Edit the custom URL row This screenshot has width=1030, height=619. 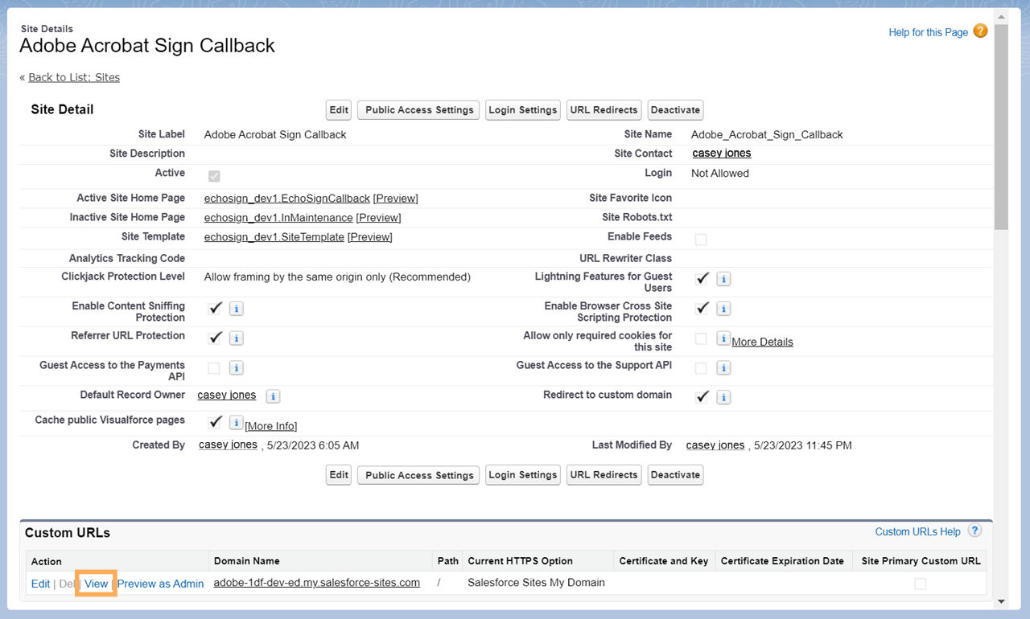pos(40,584)
